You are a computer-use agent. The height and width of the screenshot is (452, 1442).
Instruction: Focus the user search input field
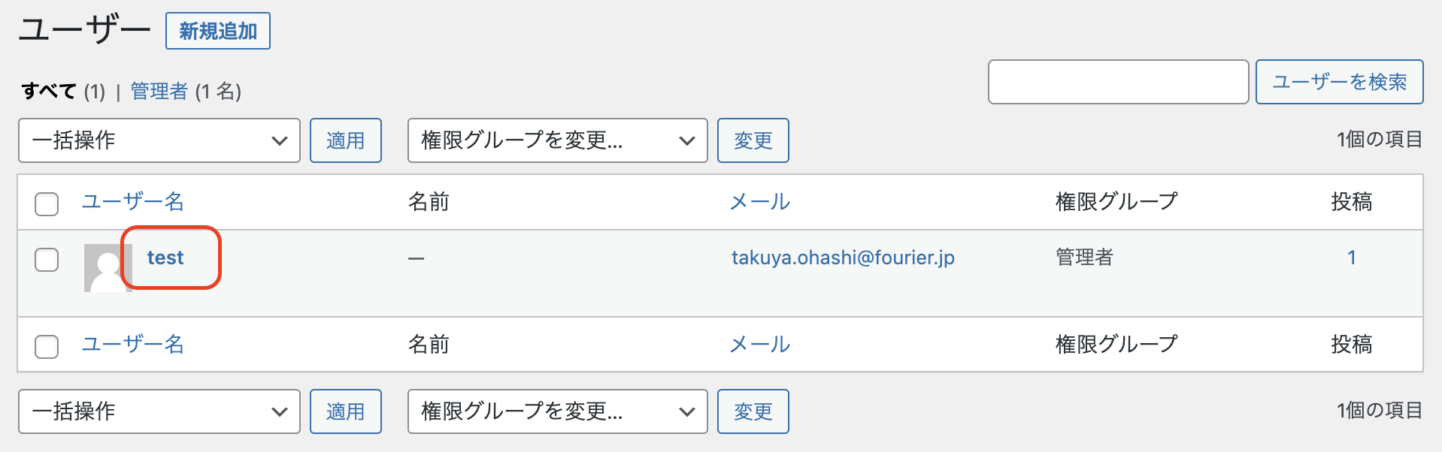[1119, 82]
